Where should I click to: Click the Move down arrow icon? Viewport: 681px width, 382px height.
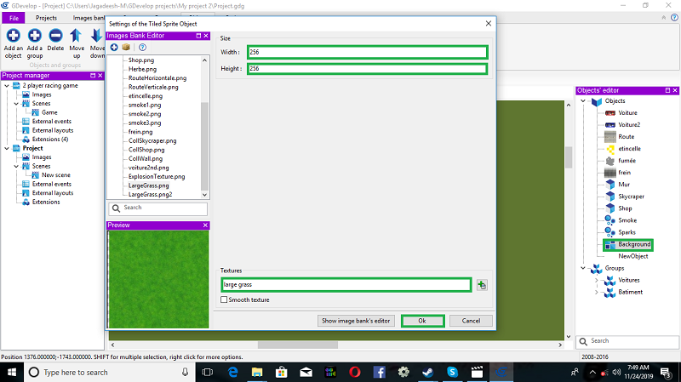(x=96, y=36)
